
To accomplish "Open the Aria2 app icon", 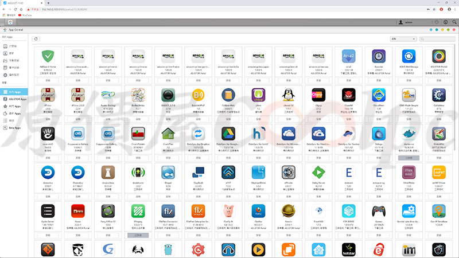I will click(349, 56).
